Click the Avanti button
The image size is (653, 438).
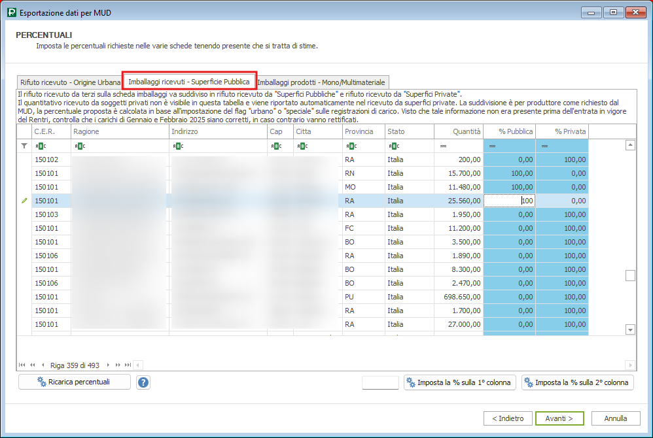pos(559,418)
